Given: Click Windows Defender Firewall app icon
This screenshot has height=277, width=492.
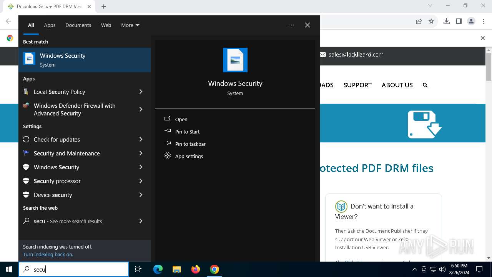Looking at the screenshot, I should coord(26,105).
